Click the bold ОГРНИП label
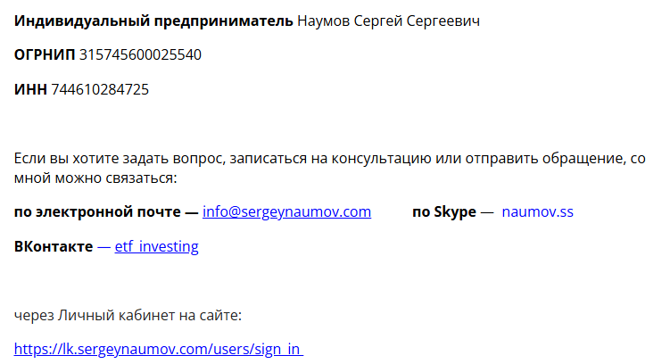This screenshot has width=670, height=364. 45,54
